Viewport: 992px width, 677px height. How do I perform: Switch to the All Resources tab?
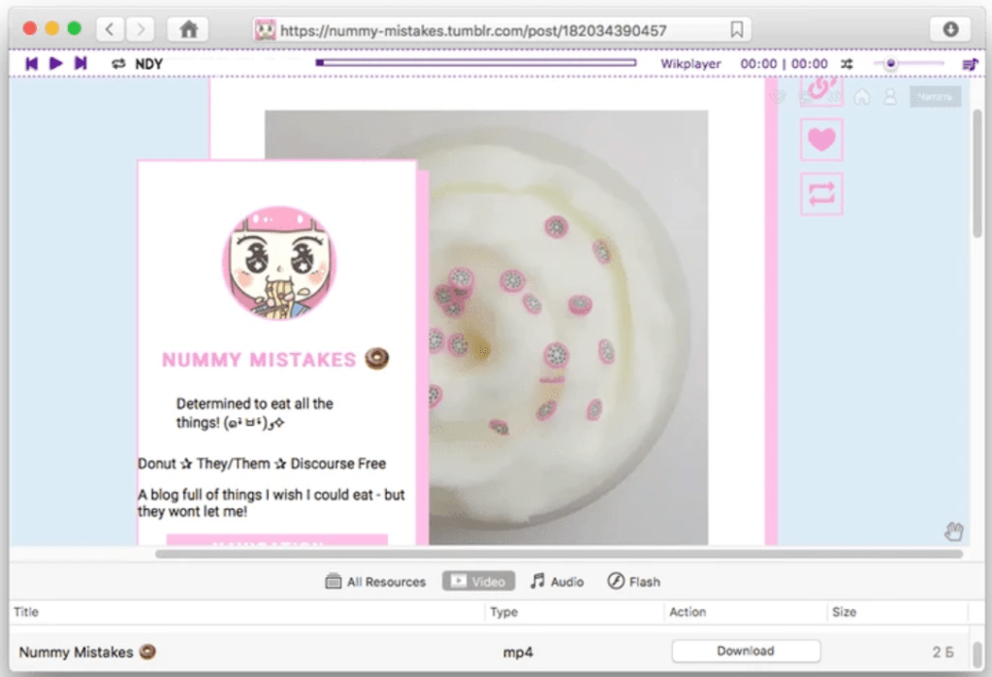click(375, 582)
